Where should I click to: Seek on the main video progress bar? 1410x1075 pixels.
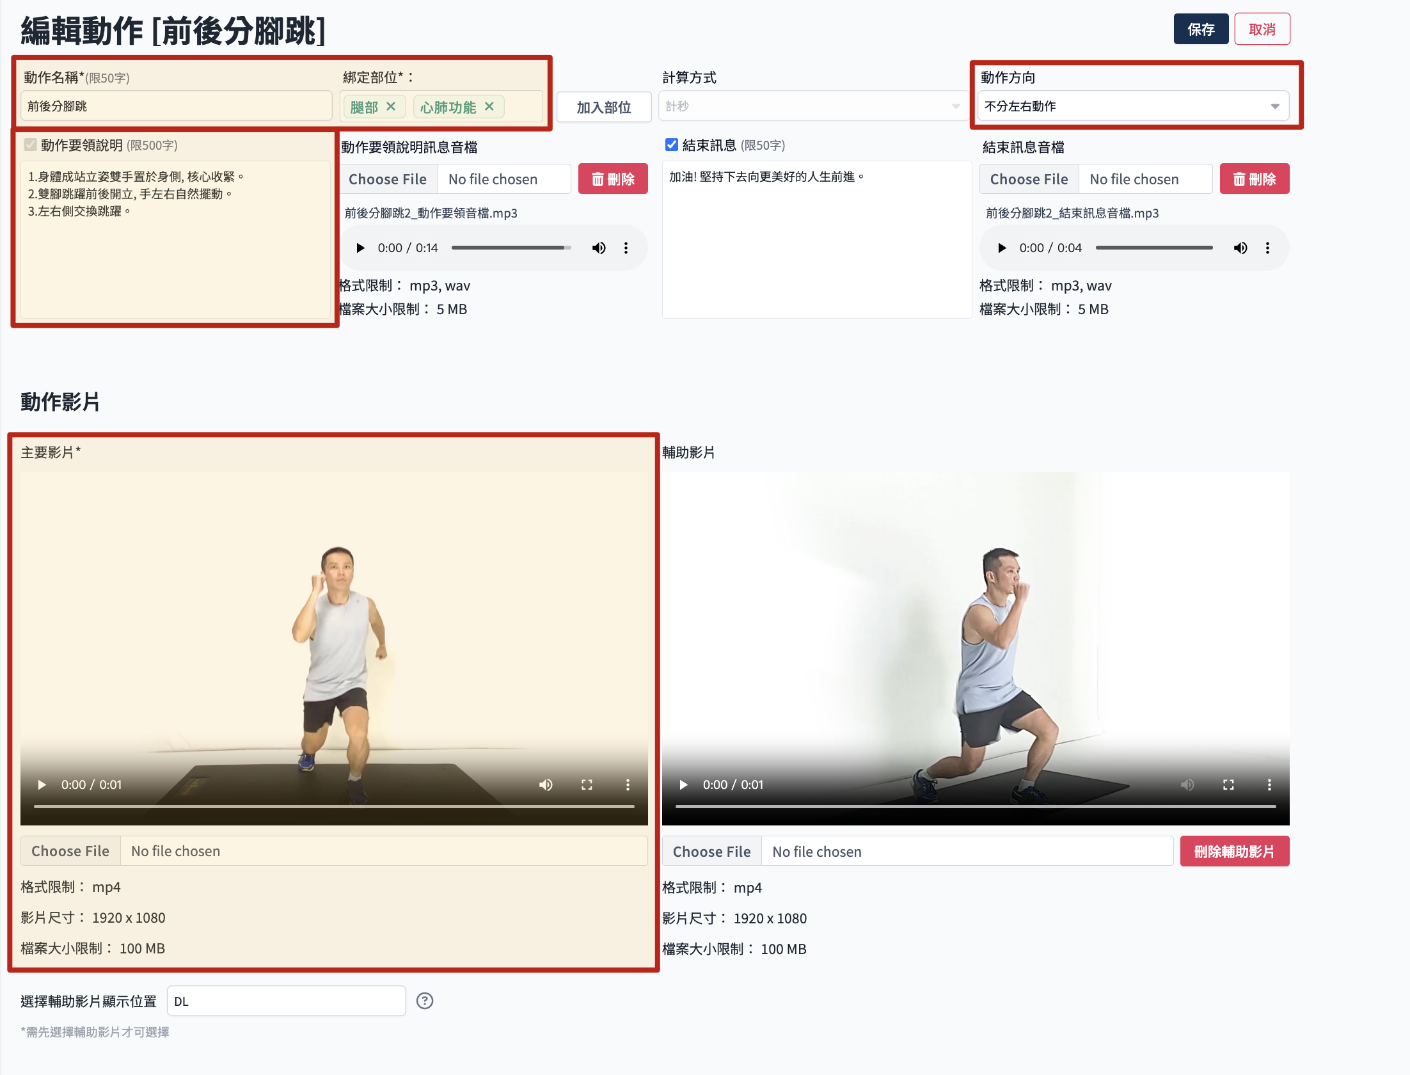tap(334, 806)
